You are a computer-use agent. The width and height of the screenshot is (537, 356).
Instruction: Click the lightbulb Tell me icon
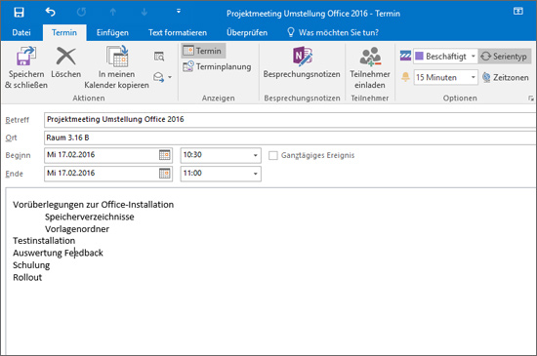(x=290, y=32)
